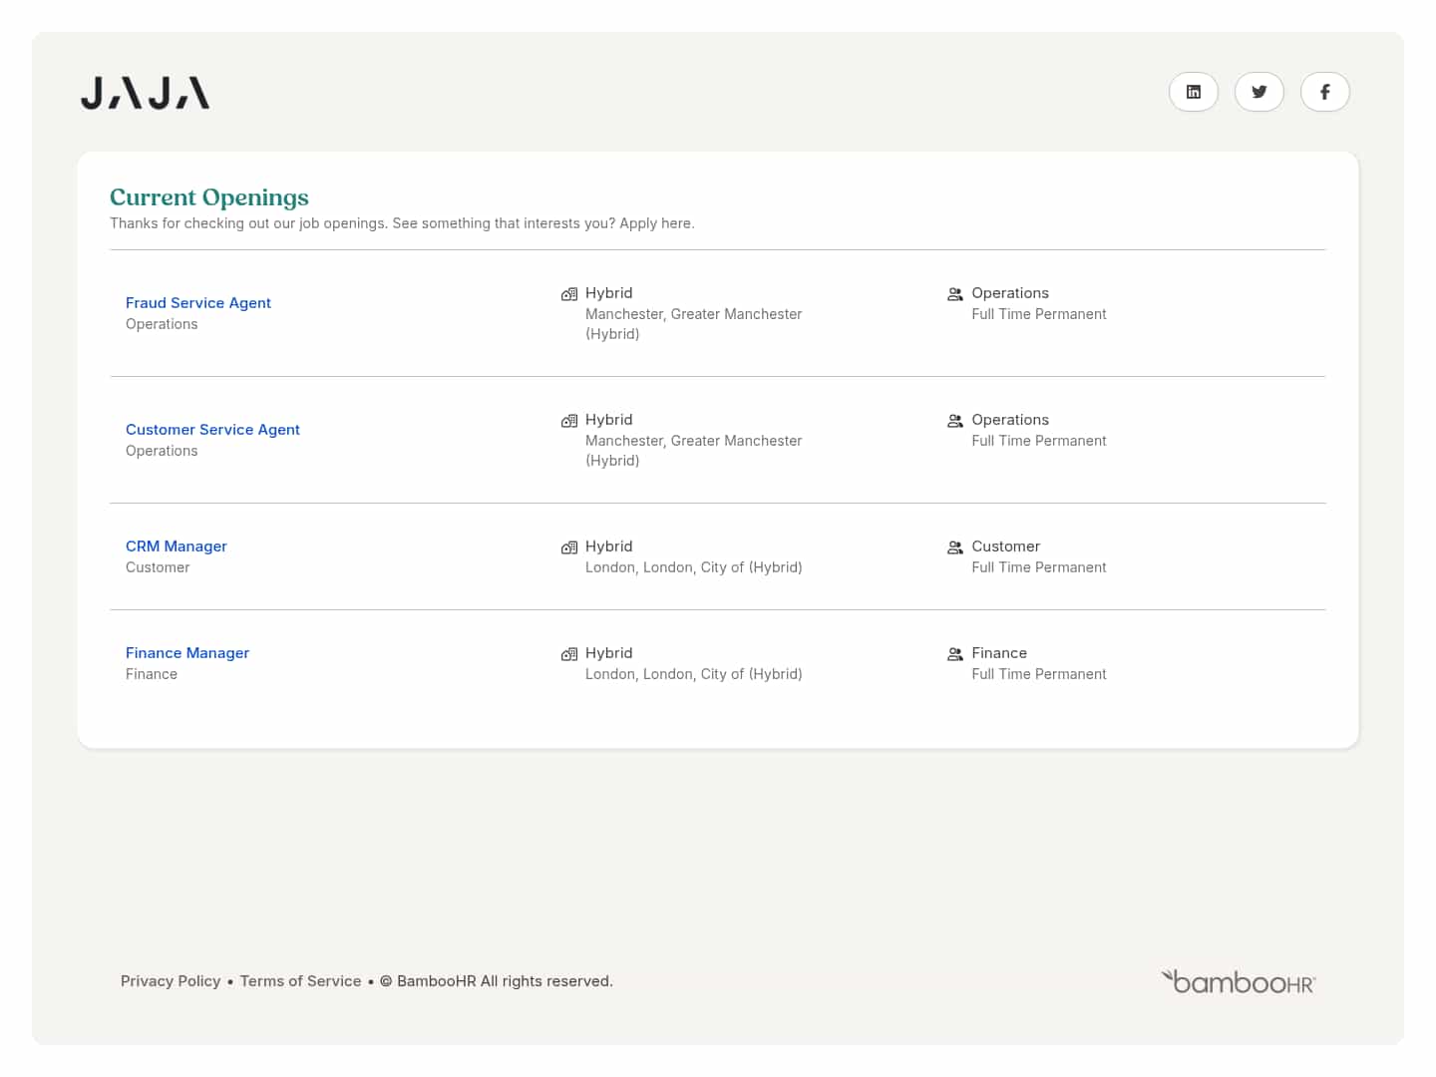Click the Finance department people icon
The image size is (1436, 1077).
click(x=954, y=654)
